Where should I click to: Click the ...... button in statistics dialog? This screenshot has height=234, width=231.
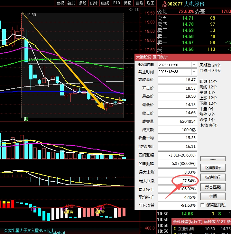click(213, 159)
